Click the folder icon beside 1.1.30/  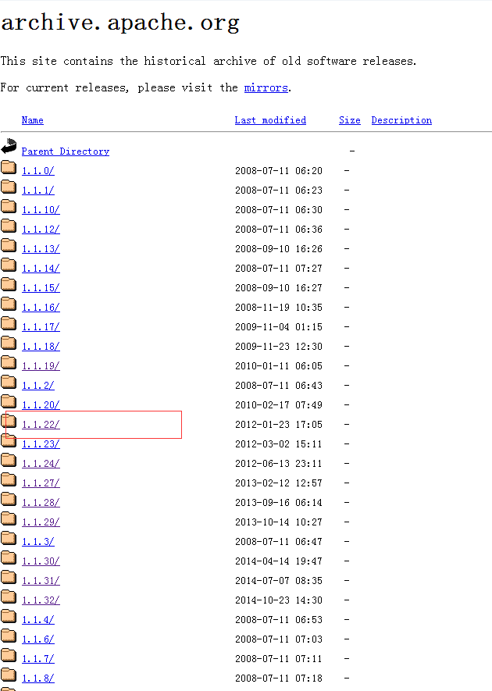click(9, 558)
